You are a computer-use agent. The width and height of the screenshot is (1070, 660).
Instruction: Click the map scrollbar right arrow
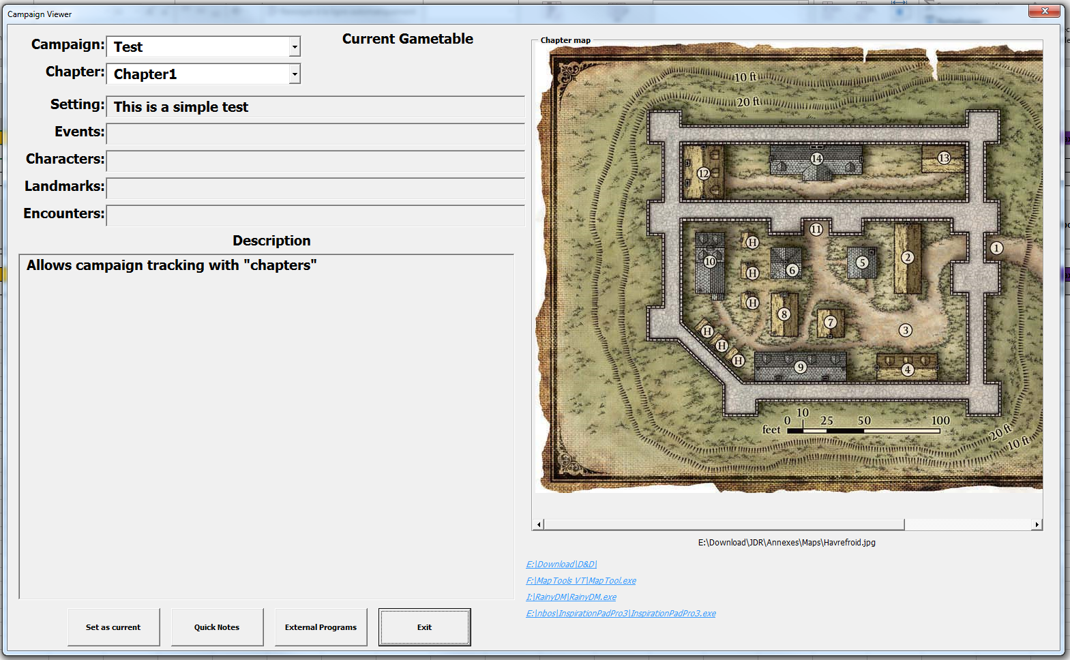click(1037, 524)
